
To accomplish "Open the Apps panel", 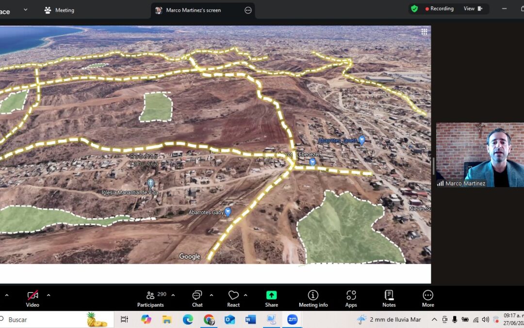I will [351, 298].
